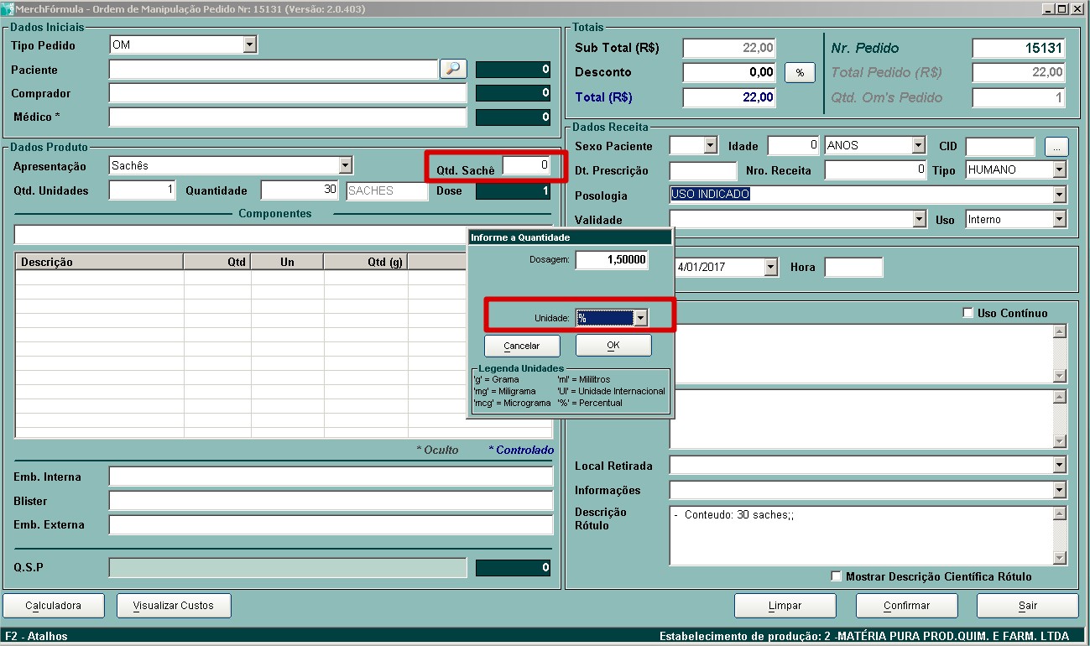
Task: Enable the Uso Contínuo checkbox
Action: 967,313
